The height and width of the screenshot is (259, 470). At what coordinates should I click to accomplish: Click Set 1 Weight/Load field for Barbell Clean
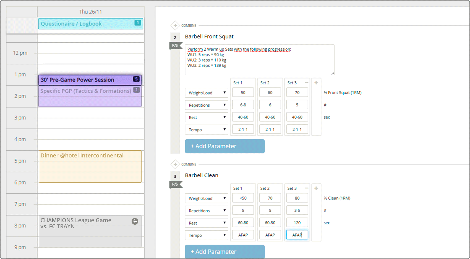[x=243, y=198]
